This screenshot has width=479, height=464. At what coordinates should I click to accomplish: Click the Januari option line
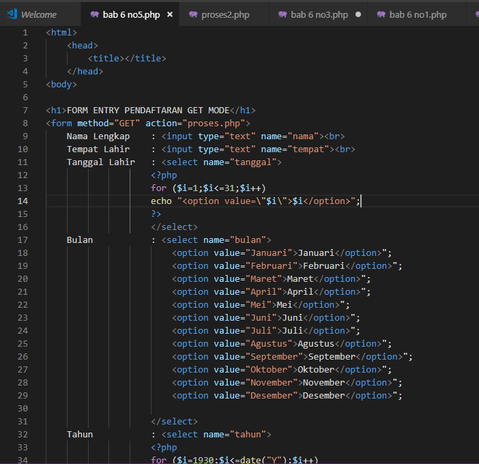(x=282, y=253)
